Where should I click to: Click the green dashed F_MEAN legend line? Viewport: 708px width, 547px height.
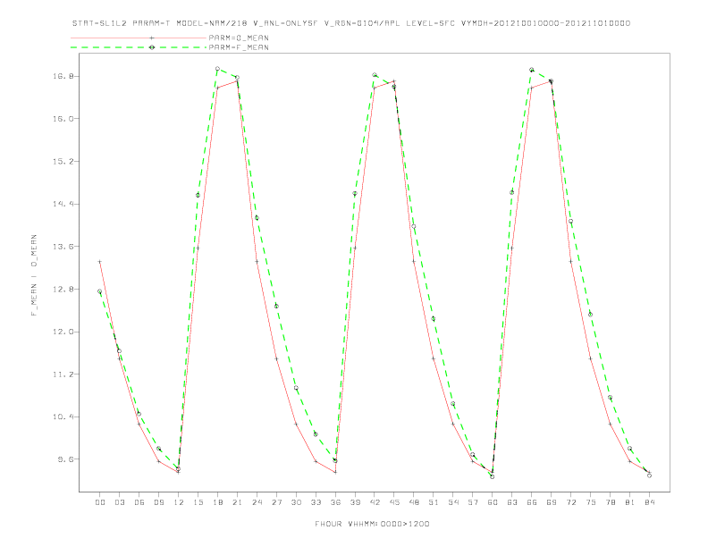[x=139, y=47]
